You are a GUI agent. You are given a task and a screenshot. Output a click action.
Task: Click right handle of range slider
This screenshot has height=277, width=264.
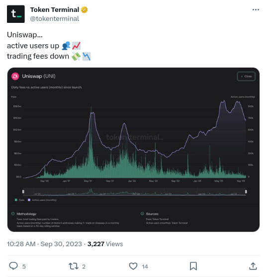coord(246,191)
